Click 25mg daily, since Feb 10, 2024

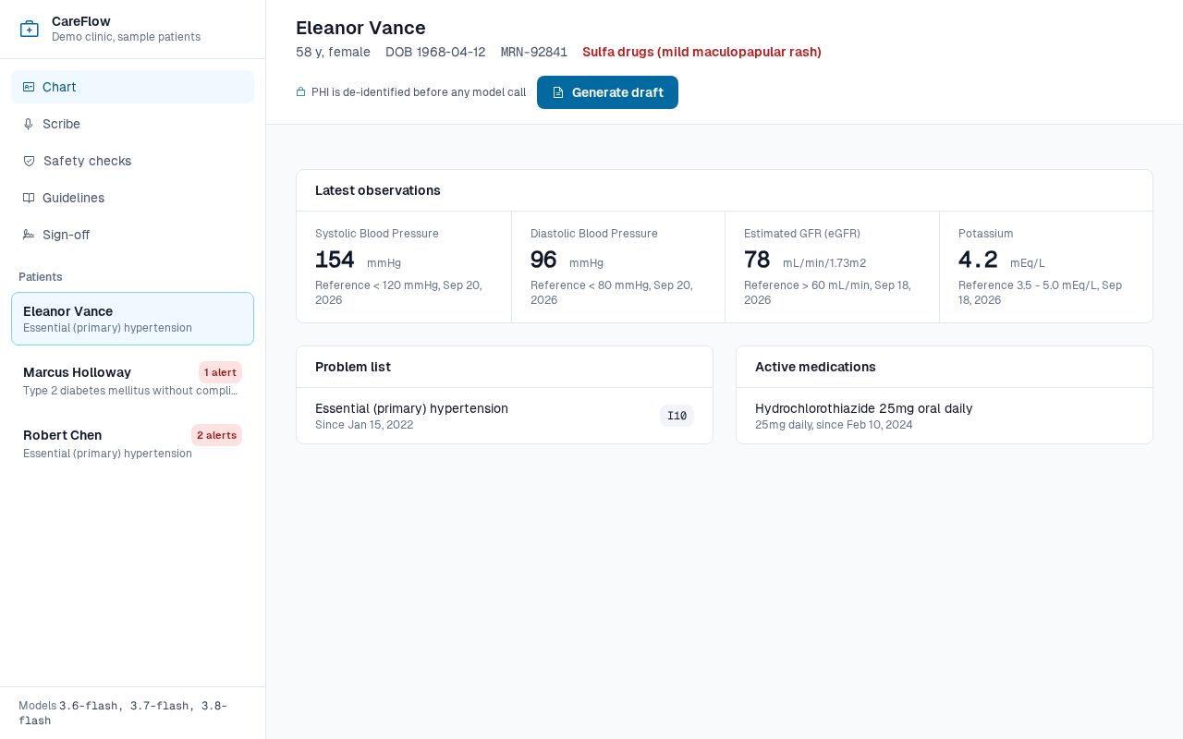pos(834,425)
